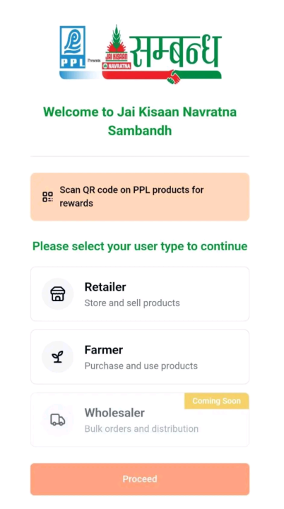
Task: Click 'Store and sell products' description
Action: point(132,303)
